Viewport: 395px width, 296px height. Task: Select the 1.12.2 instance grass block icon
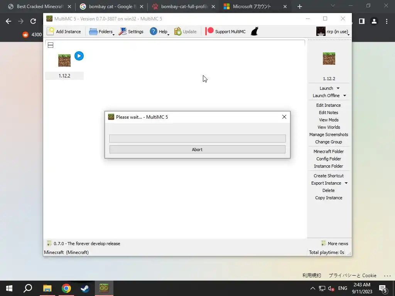click(x=64, y=61)
